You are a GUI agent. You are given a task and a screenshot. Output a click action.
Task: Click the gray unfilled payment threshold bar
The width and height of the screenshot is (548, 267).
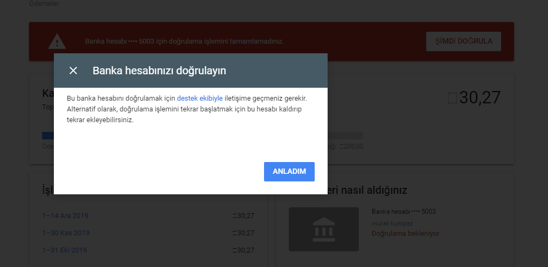(x=345, y=136)
